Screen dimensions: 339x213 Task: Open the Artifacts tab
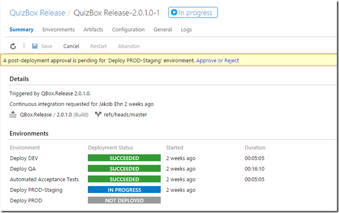point(93,30)
